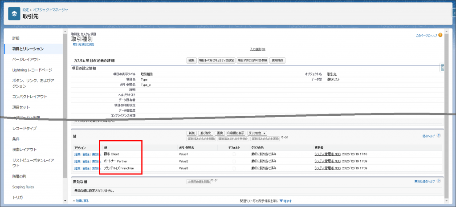
Task: Toggle the default checkbox for フランチャイズ Franchise
Action: (x=234, y=169)
